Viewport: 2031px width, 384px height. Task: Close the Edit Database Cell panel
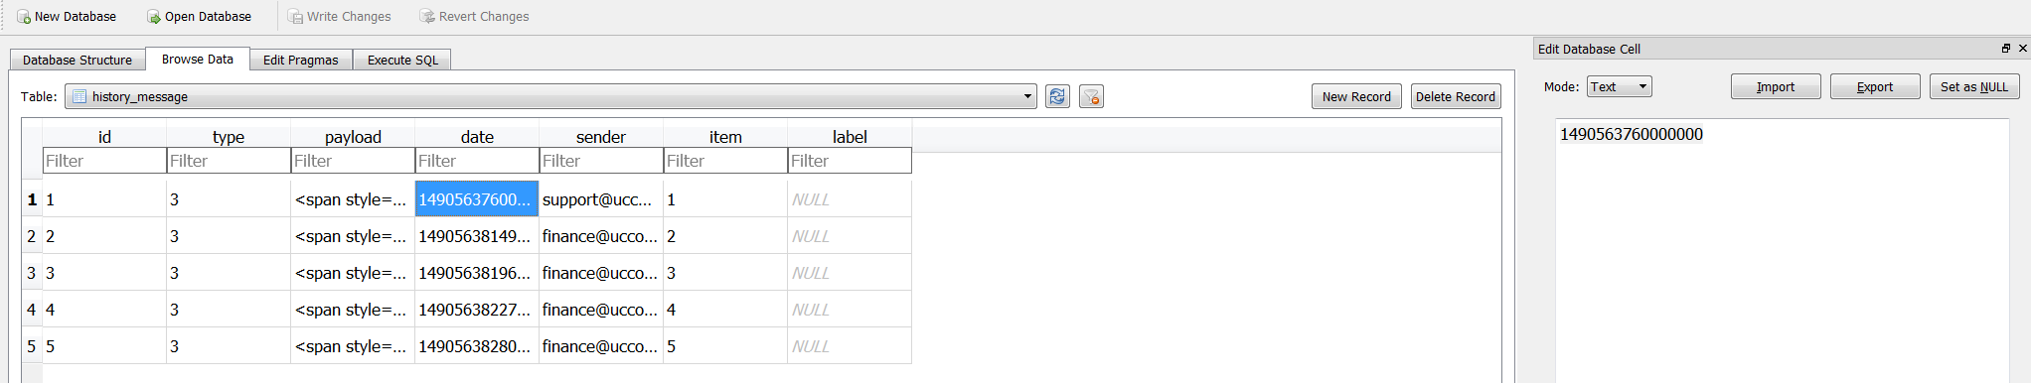[2022, 48]
